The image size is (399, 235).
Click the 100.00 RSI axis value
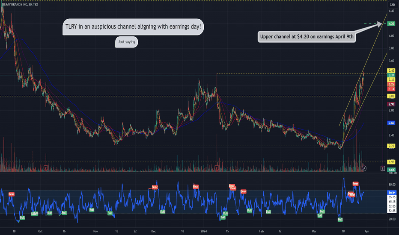click(392, 173)
